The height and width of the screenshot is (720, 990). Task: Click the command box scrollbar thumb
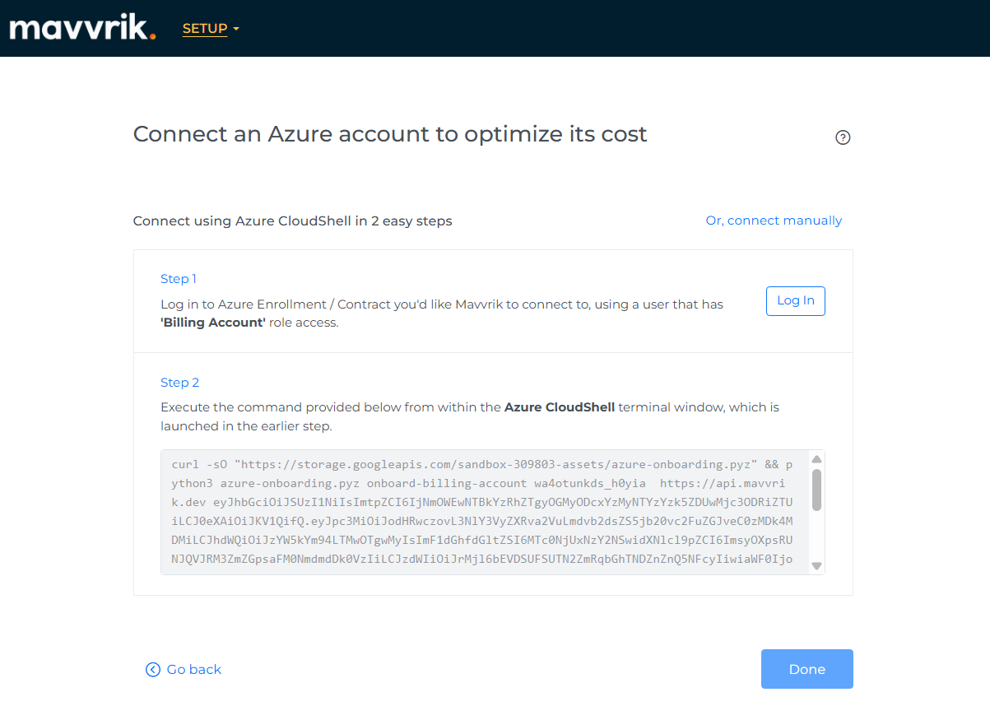coord(816,490)
